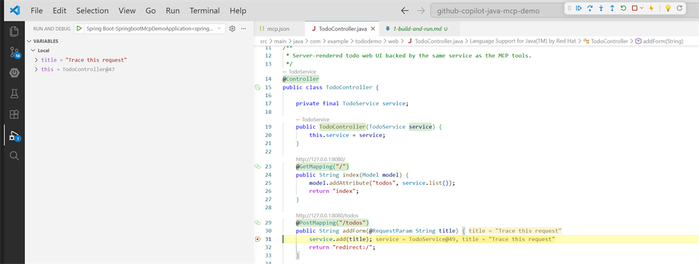Click the Step Over debug icon

[x=590, y=8]
